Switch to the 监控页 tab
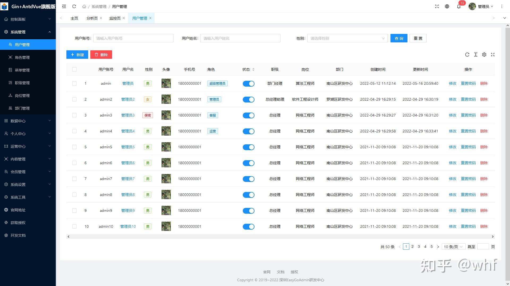510x286 pixels. [x=115, y=18]
